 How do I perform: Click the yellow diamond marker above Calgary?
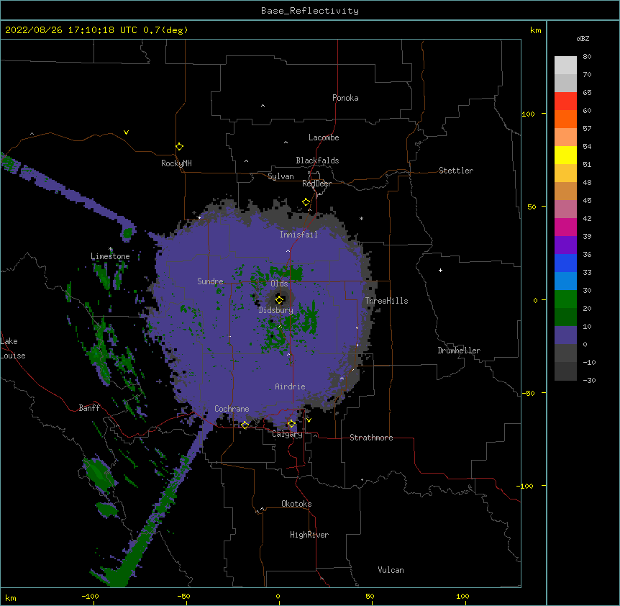click(291, 424)
